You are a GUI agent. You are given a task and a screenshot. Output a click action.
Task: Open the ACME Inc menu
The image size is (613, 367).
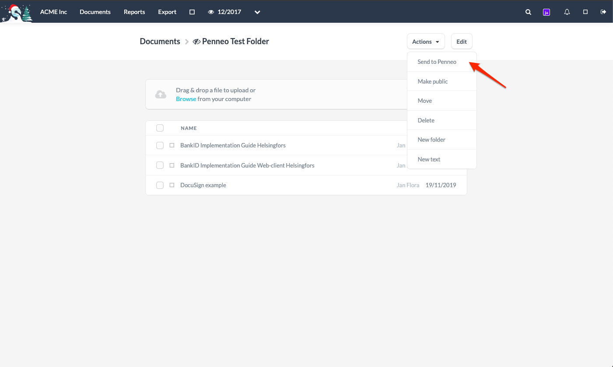53,12
